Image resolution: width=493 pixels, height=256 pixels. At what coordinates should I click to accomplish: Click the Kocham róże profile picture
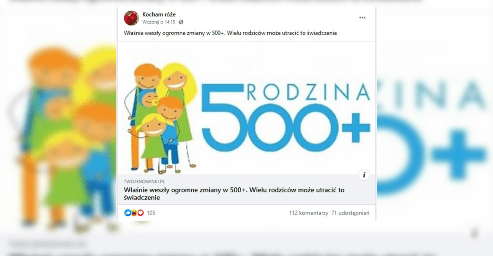pos(131,18)
